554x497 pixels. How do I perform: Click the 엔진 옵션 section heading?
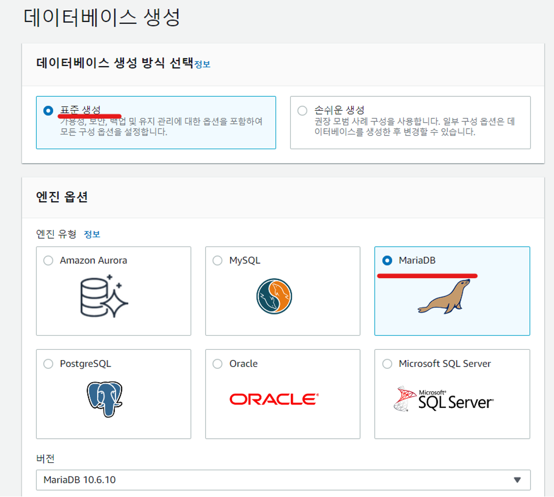[x=62, y=197]
